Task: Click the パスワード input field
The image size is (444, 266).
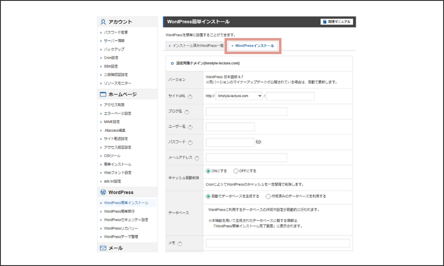Action: 230,142
